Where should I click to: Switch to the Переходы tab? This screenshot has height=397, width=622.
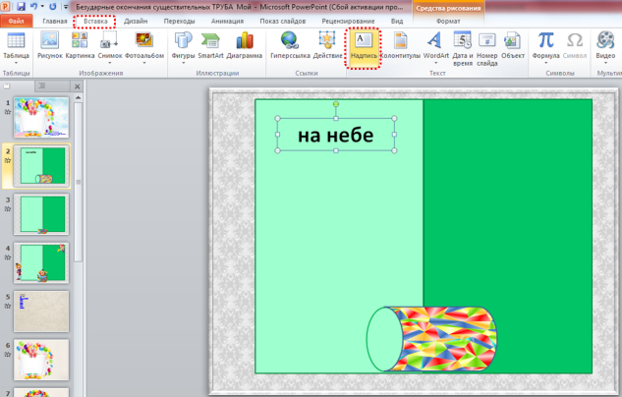click(x=179, y=21)
